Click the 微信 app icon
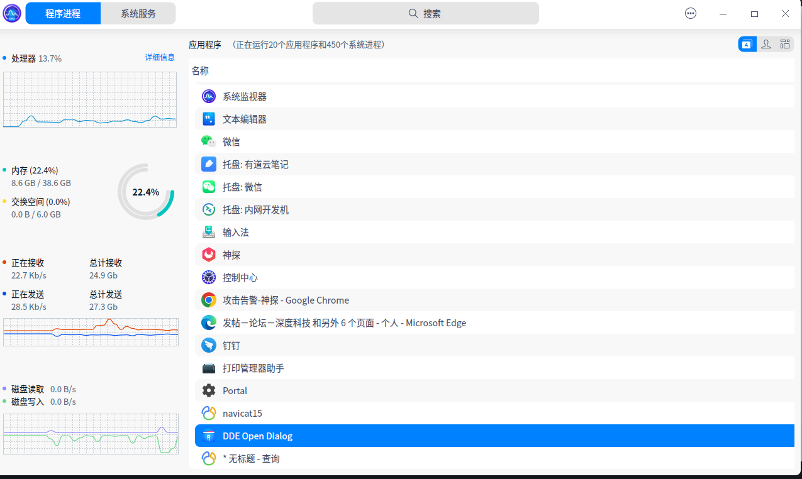This screenshot has height=479, width=802. tap(209, 141)
